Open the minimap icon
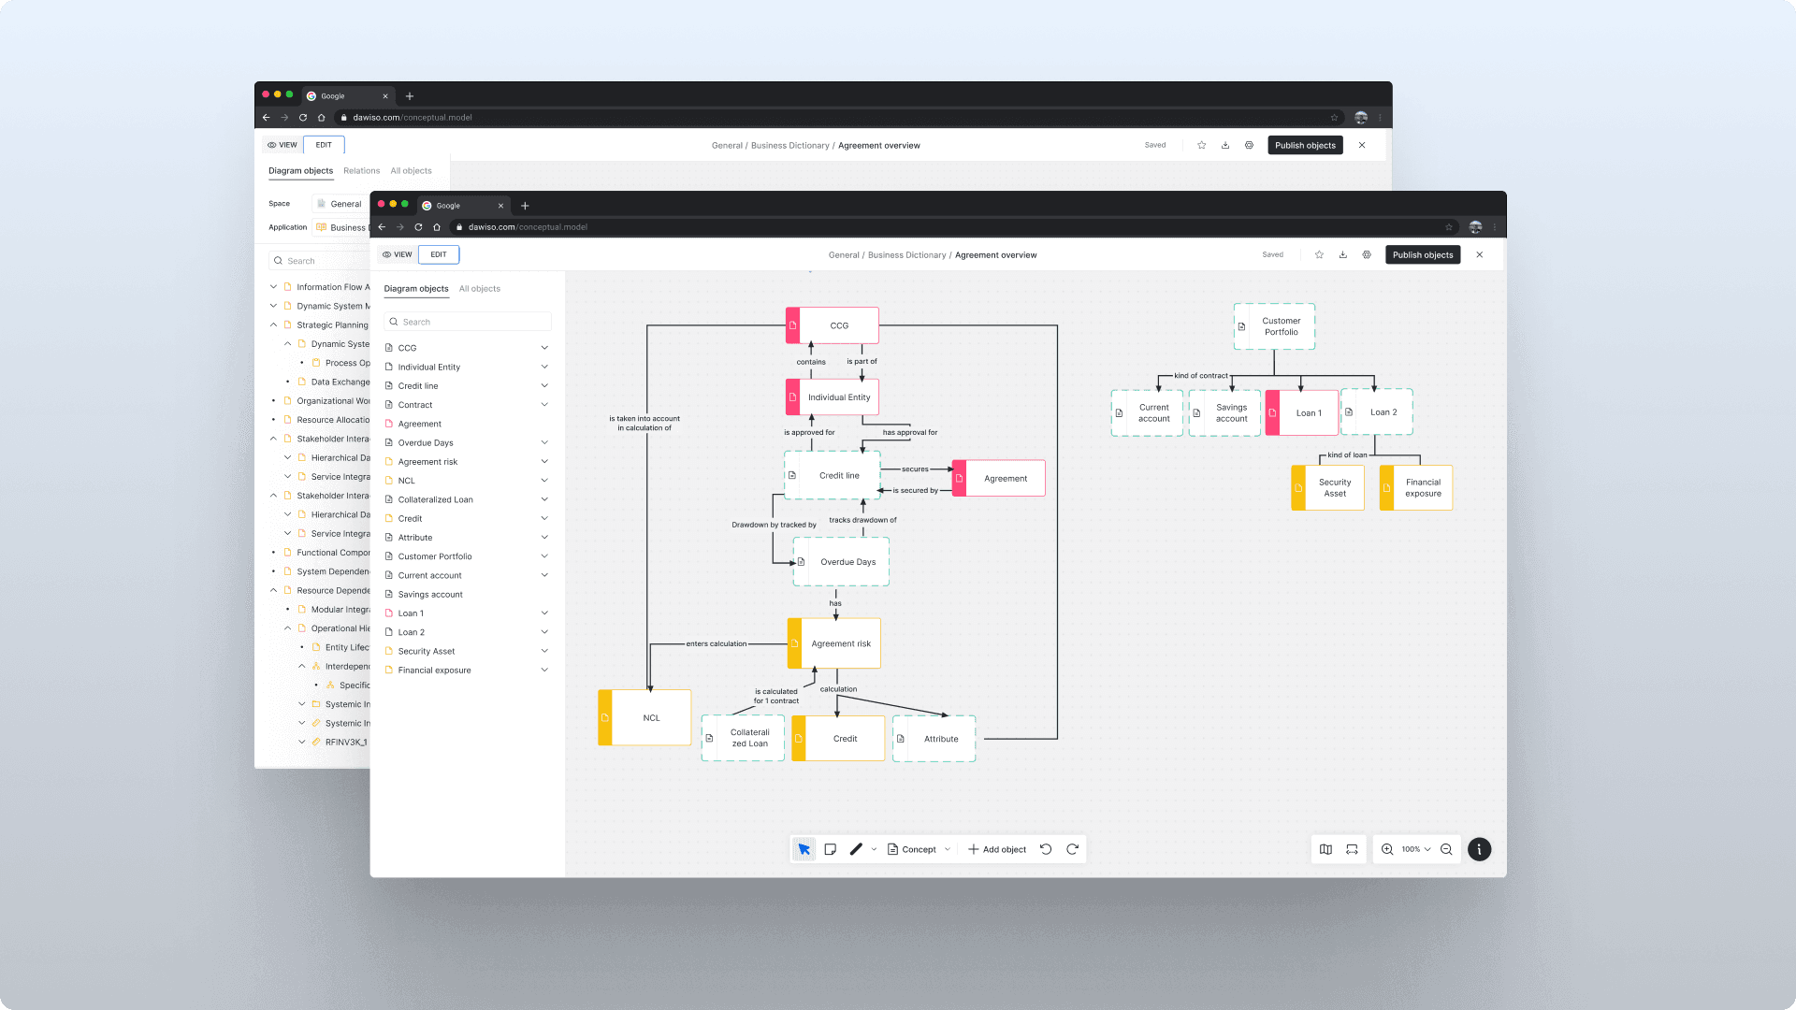 click(x=1325, y=849)
